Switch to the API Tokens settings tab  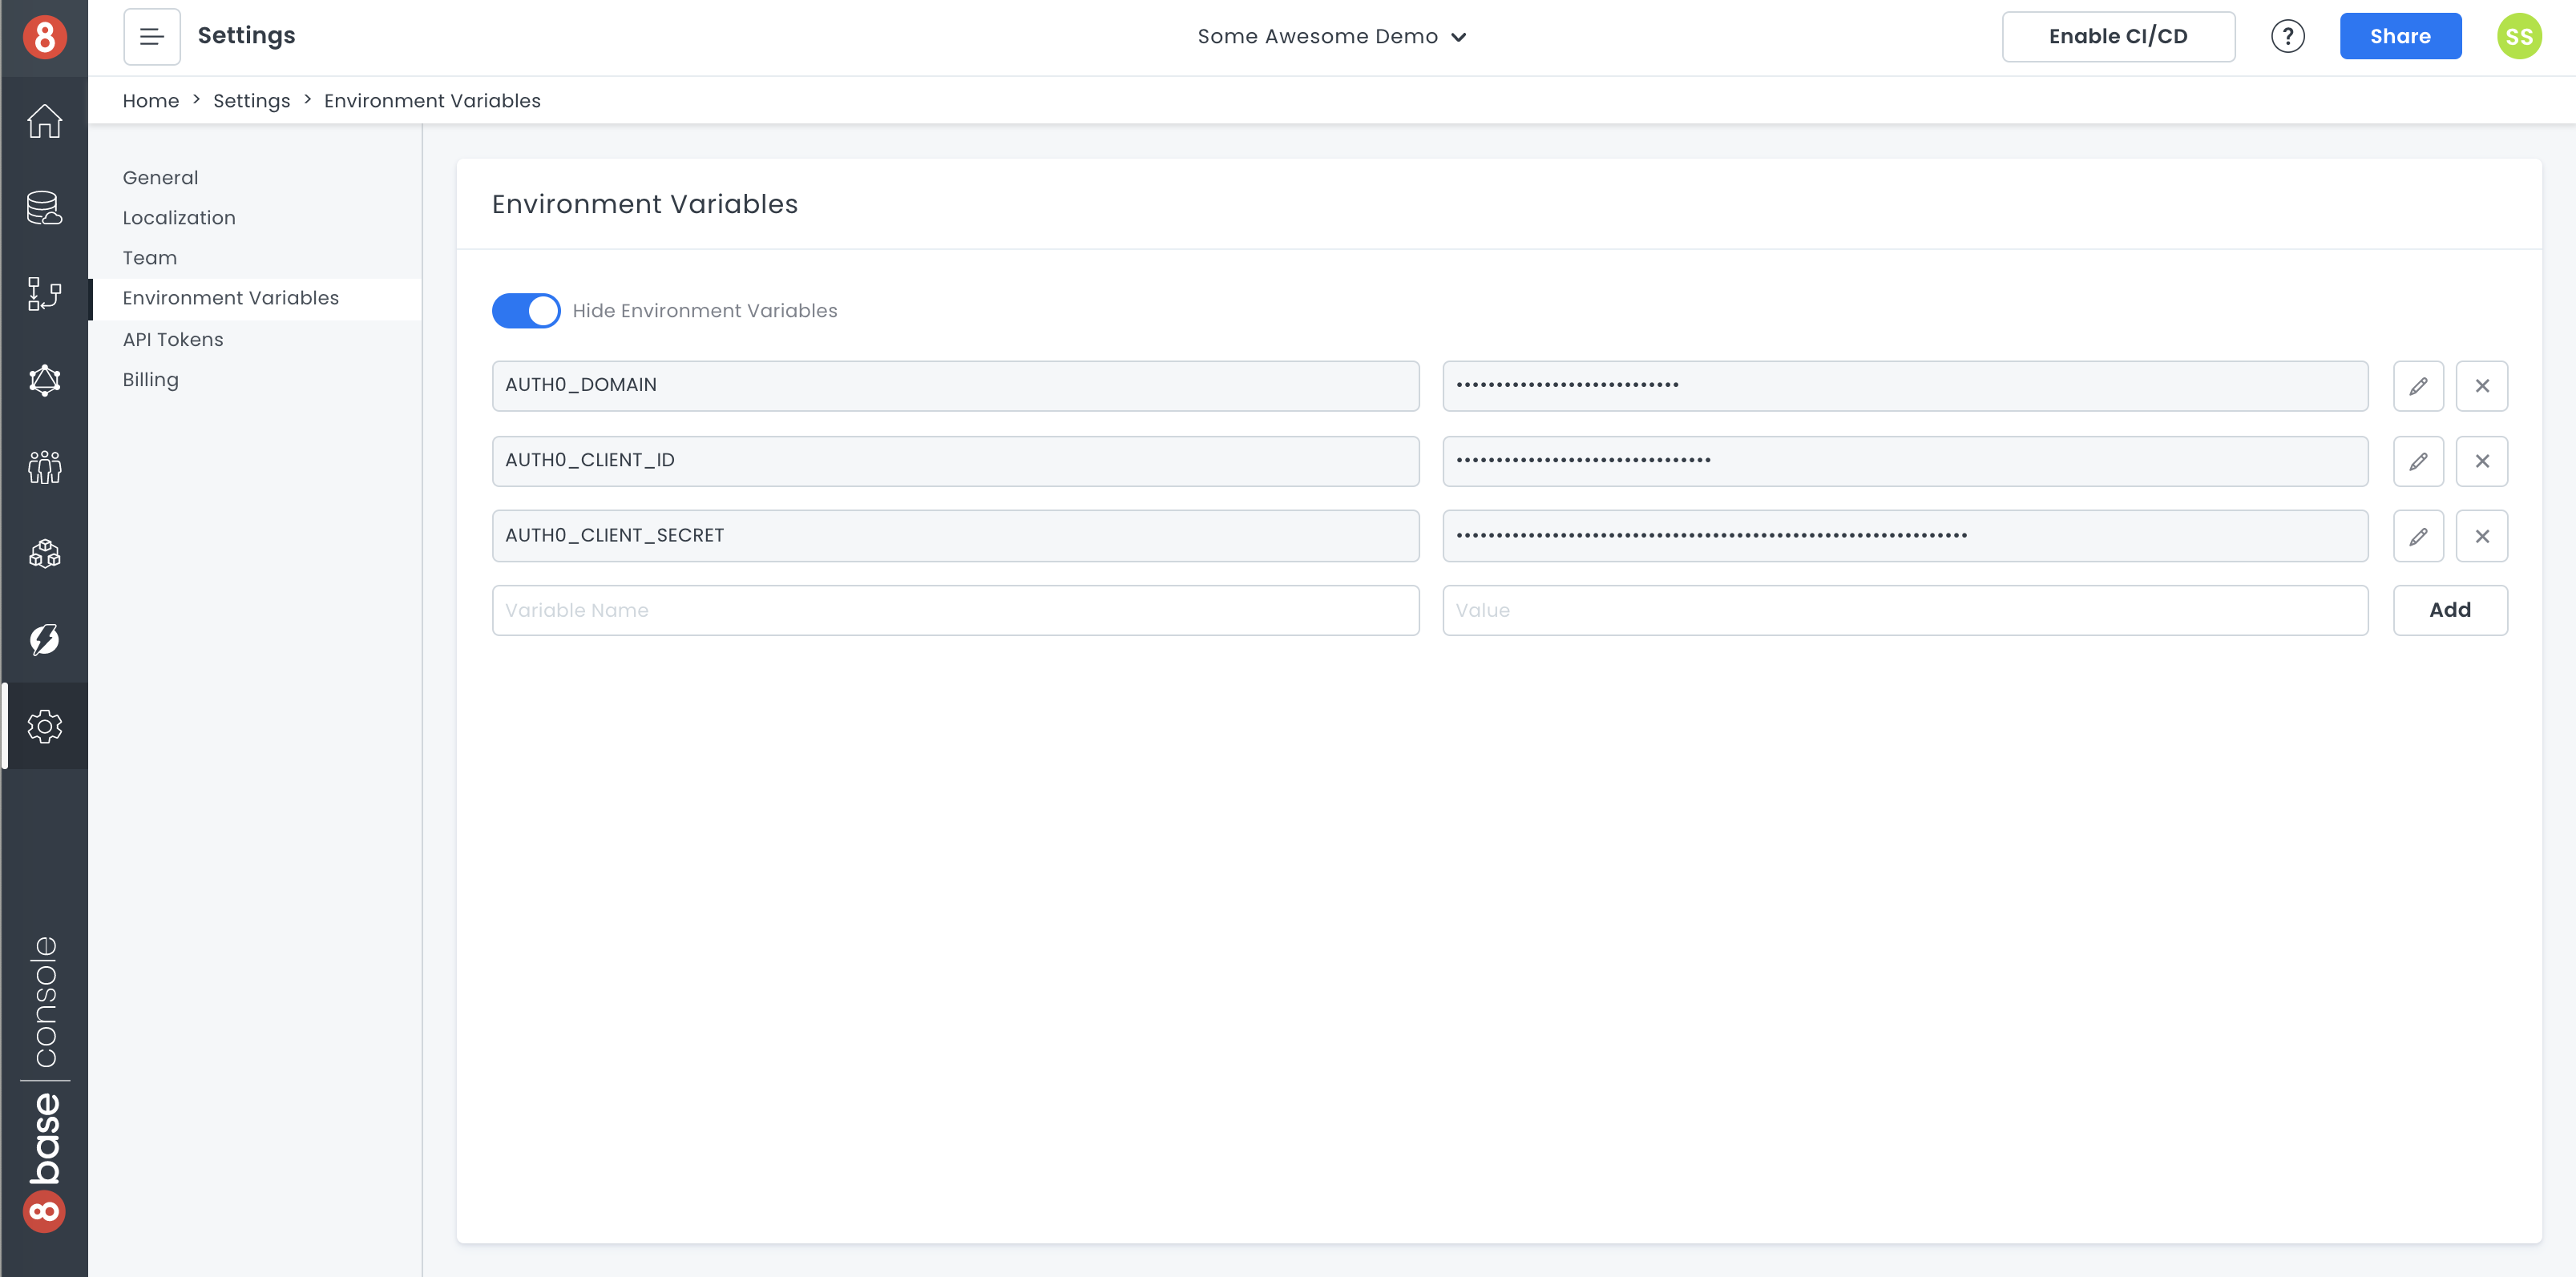pyautogui.click(x=172, y=339)
